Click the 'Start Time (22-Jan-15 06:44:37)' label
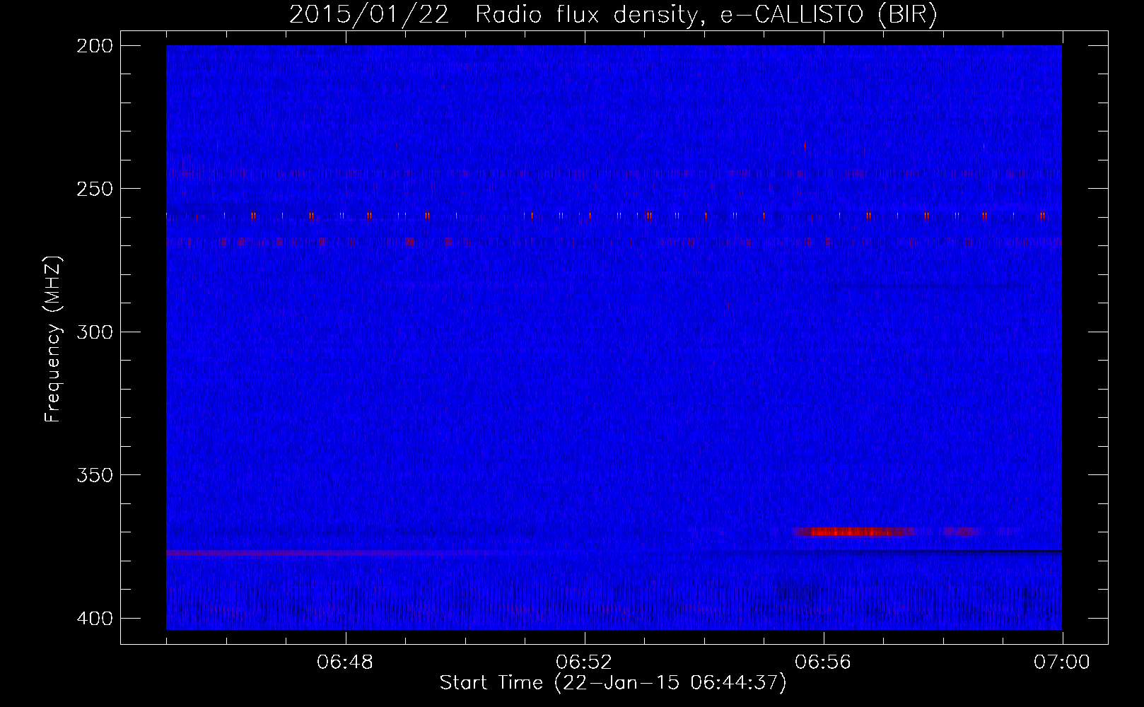Image resolution: width=1144 pixels, height=707 pixels. [x=613, y=683]
